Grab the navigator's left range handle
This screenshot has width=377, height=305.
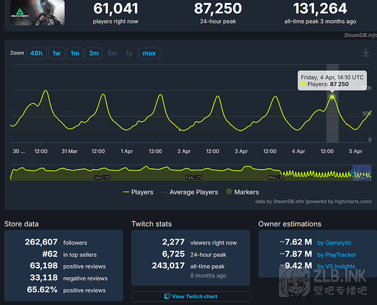(353, 173)
